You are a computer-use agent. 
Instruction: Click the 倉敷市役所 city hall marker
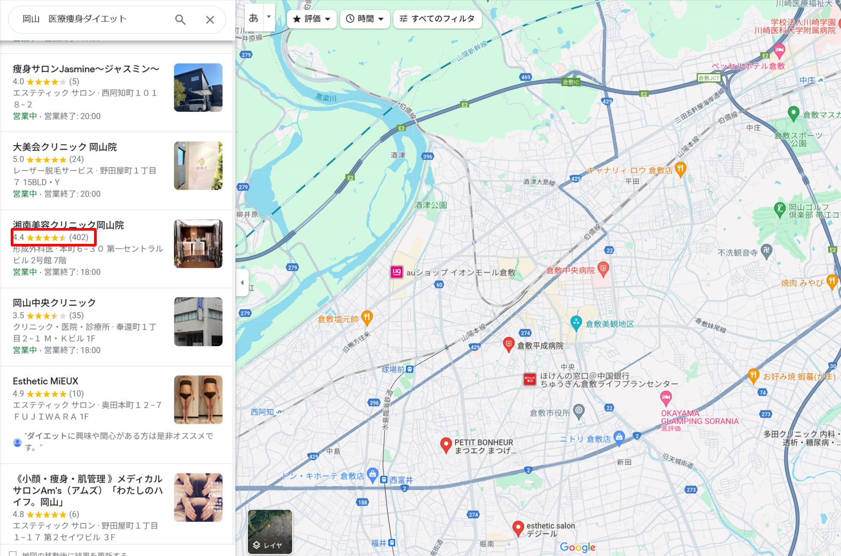pyautogui.click(x=579, y=412)
